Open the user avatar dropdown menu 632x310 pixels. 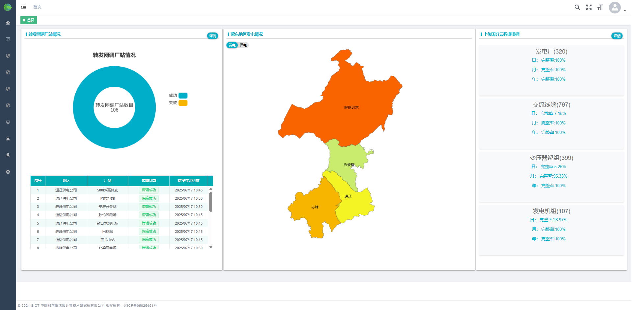coord(617,8)
